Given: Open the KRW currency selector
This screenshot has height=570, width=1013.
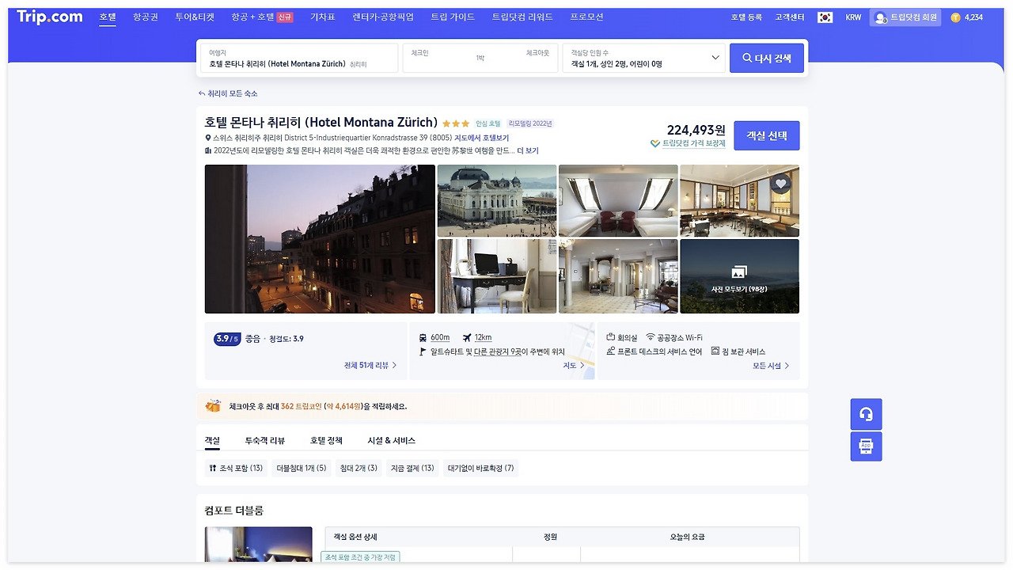Looking at the screenshot, I should pos(853,17).
